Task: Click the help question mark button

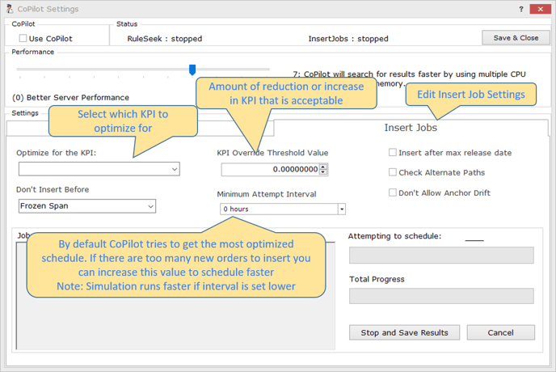Action: pos(521,9)
